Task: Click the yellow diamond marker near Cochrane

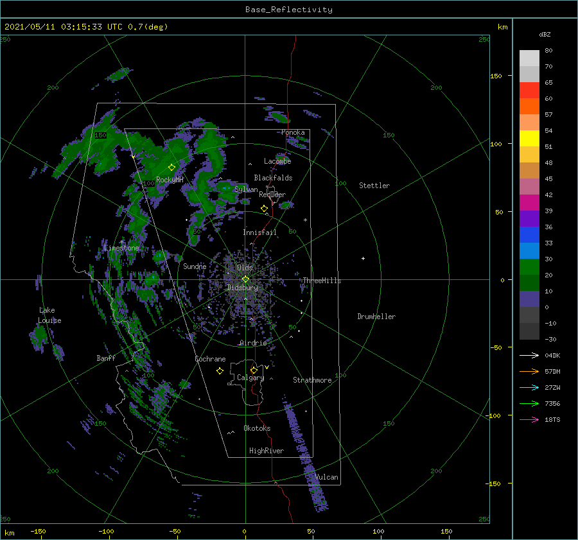Action: coord(220,370)
